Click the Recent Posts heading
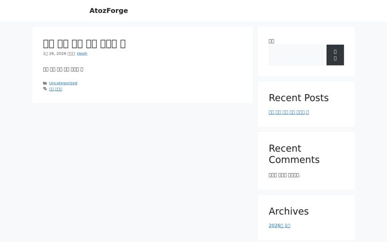 pyautogui.click(x=299, y=98)
